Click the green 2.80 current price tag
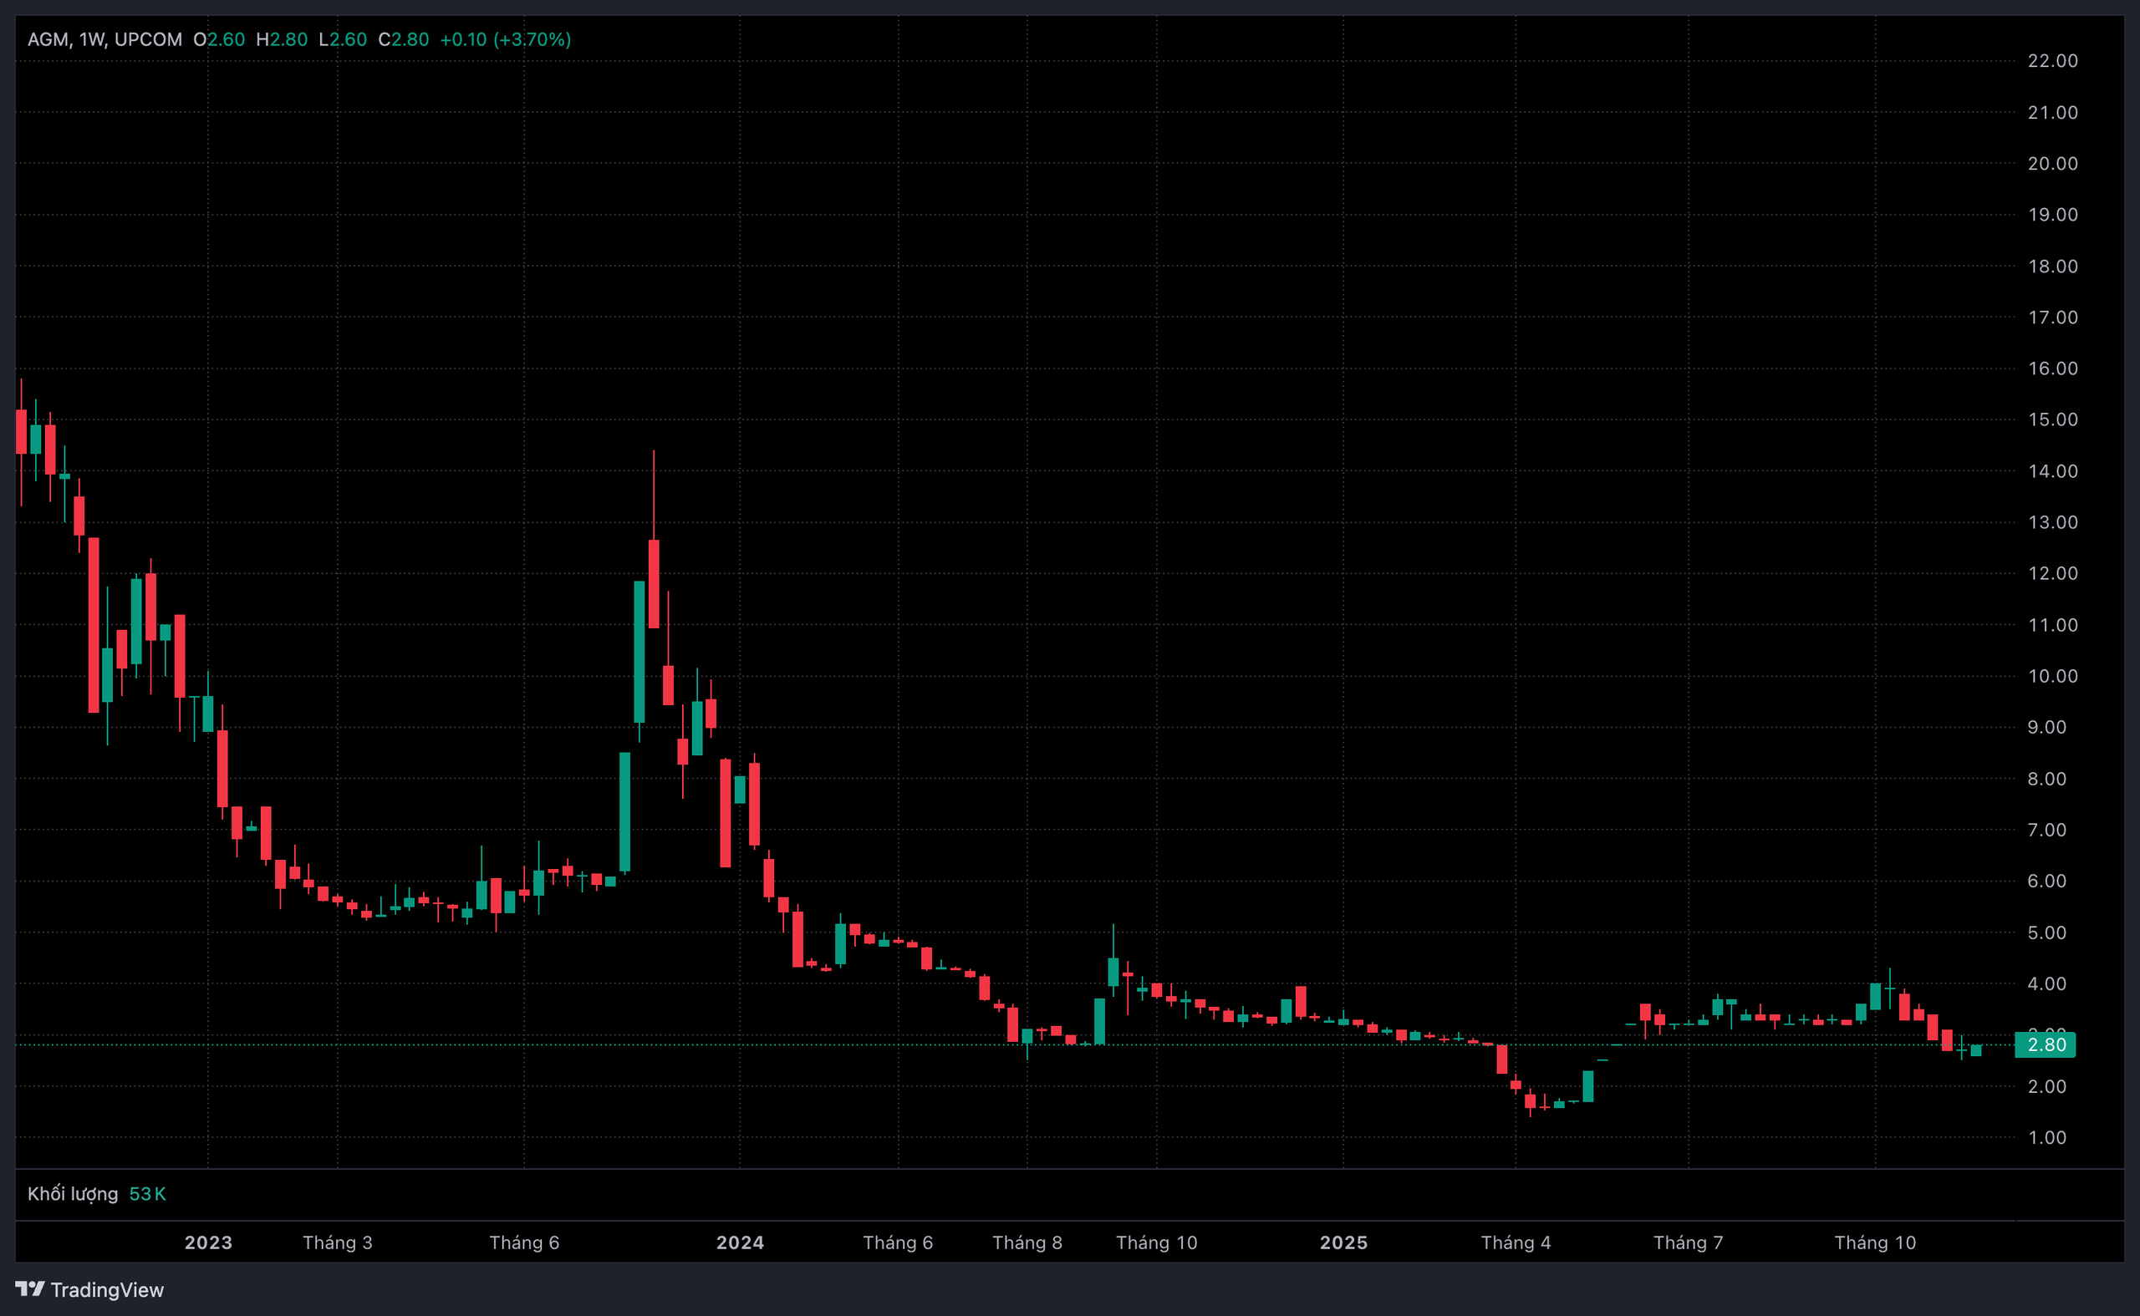Image resolution: width=2140 pixels, height=1316 pixels. pyautogui.click(x=2045, y=1044)
